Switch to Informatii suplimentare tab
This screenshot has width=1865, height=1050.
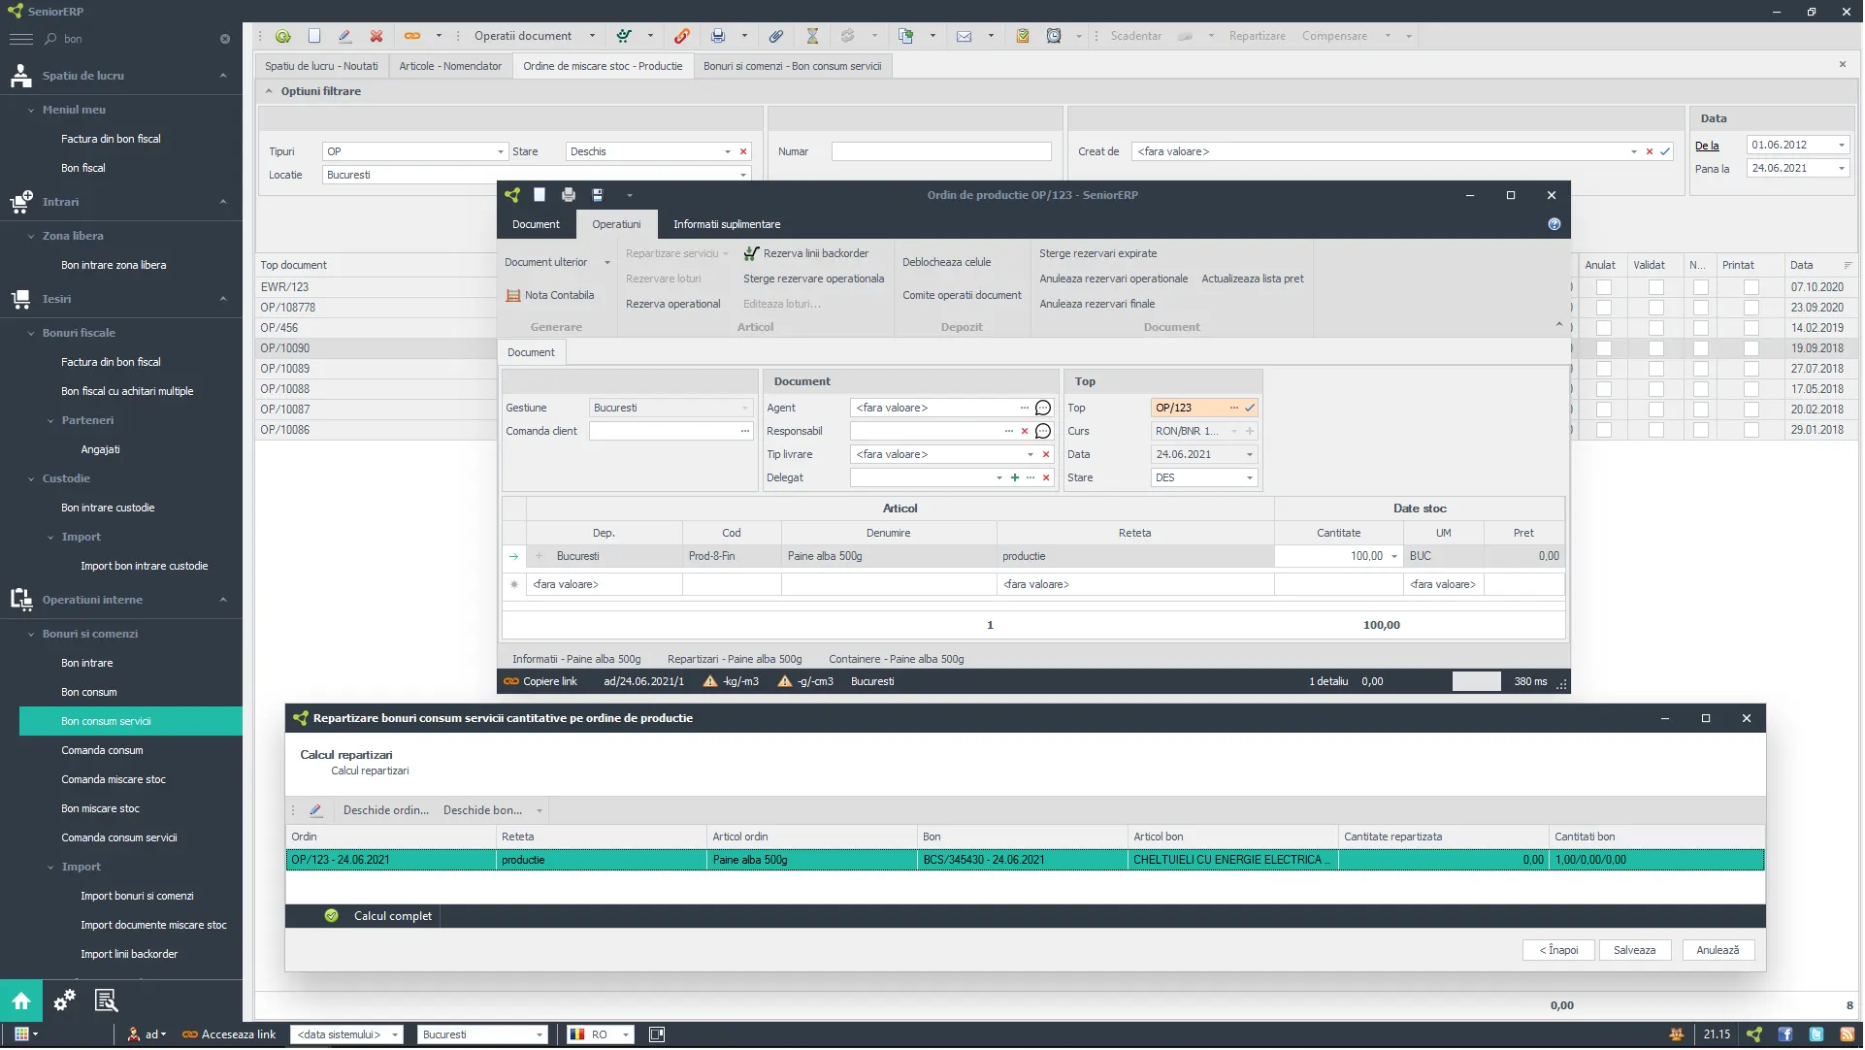pyautogui.click(x=726, y=223)
